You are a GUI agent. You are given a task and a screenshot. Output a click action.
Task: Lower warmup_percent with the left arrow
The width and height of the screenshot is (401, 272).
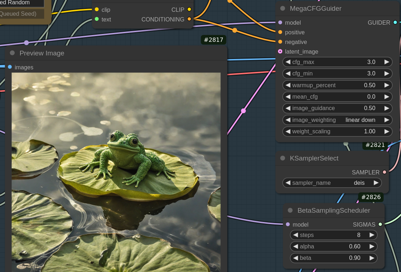coord(288,85)
